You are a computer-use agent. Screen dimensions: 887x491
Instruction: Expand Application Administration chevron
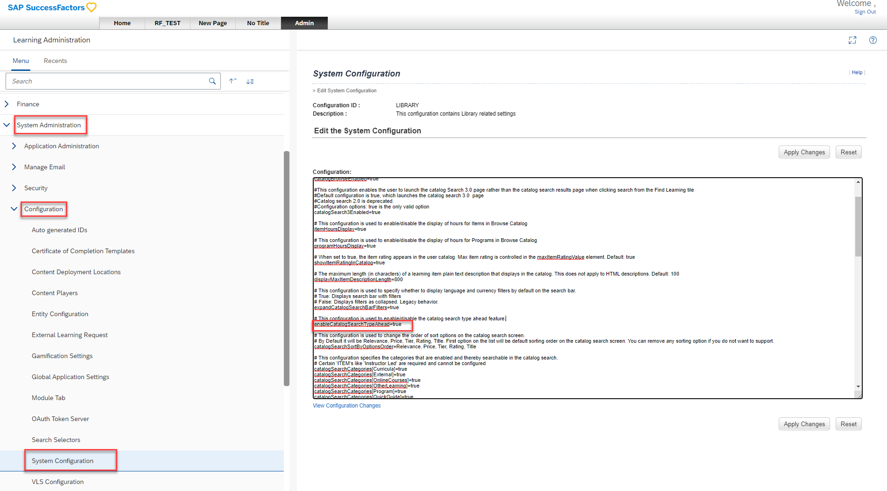click(14, 146)
